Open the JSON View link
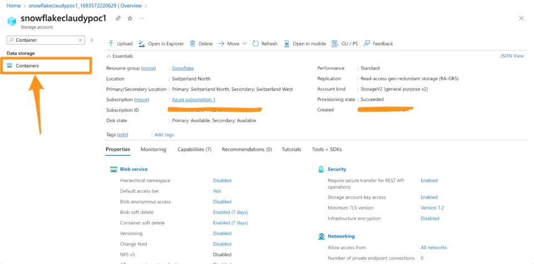 click(512, 56)
